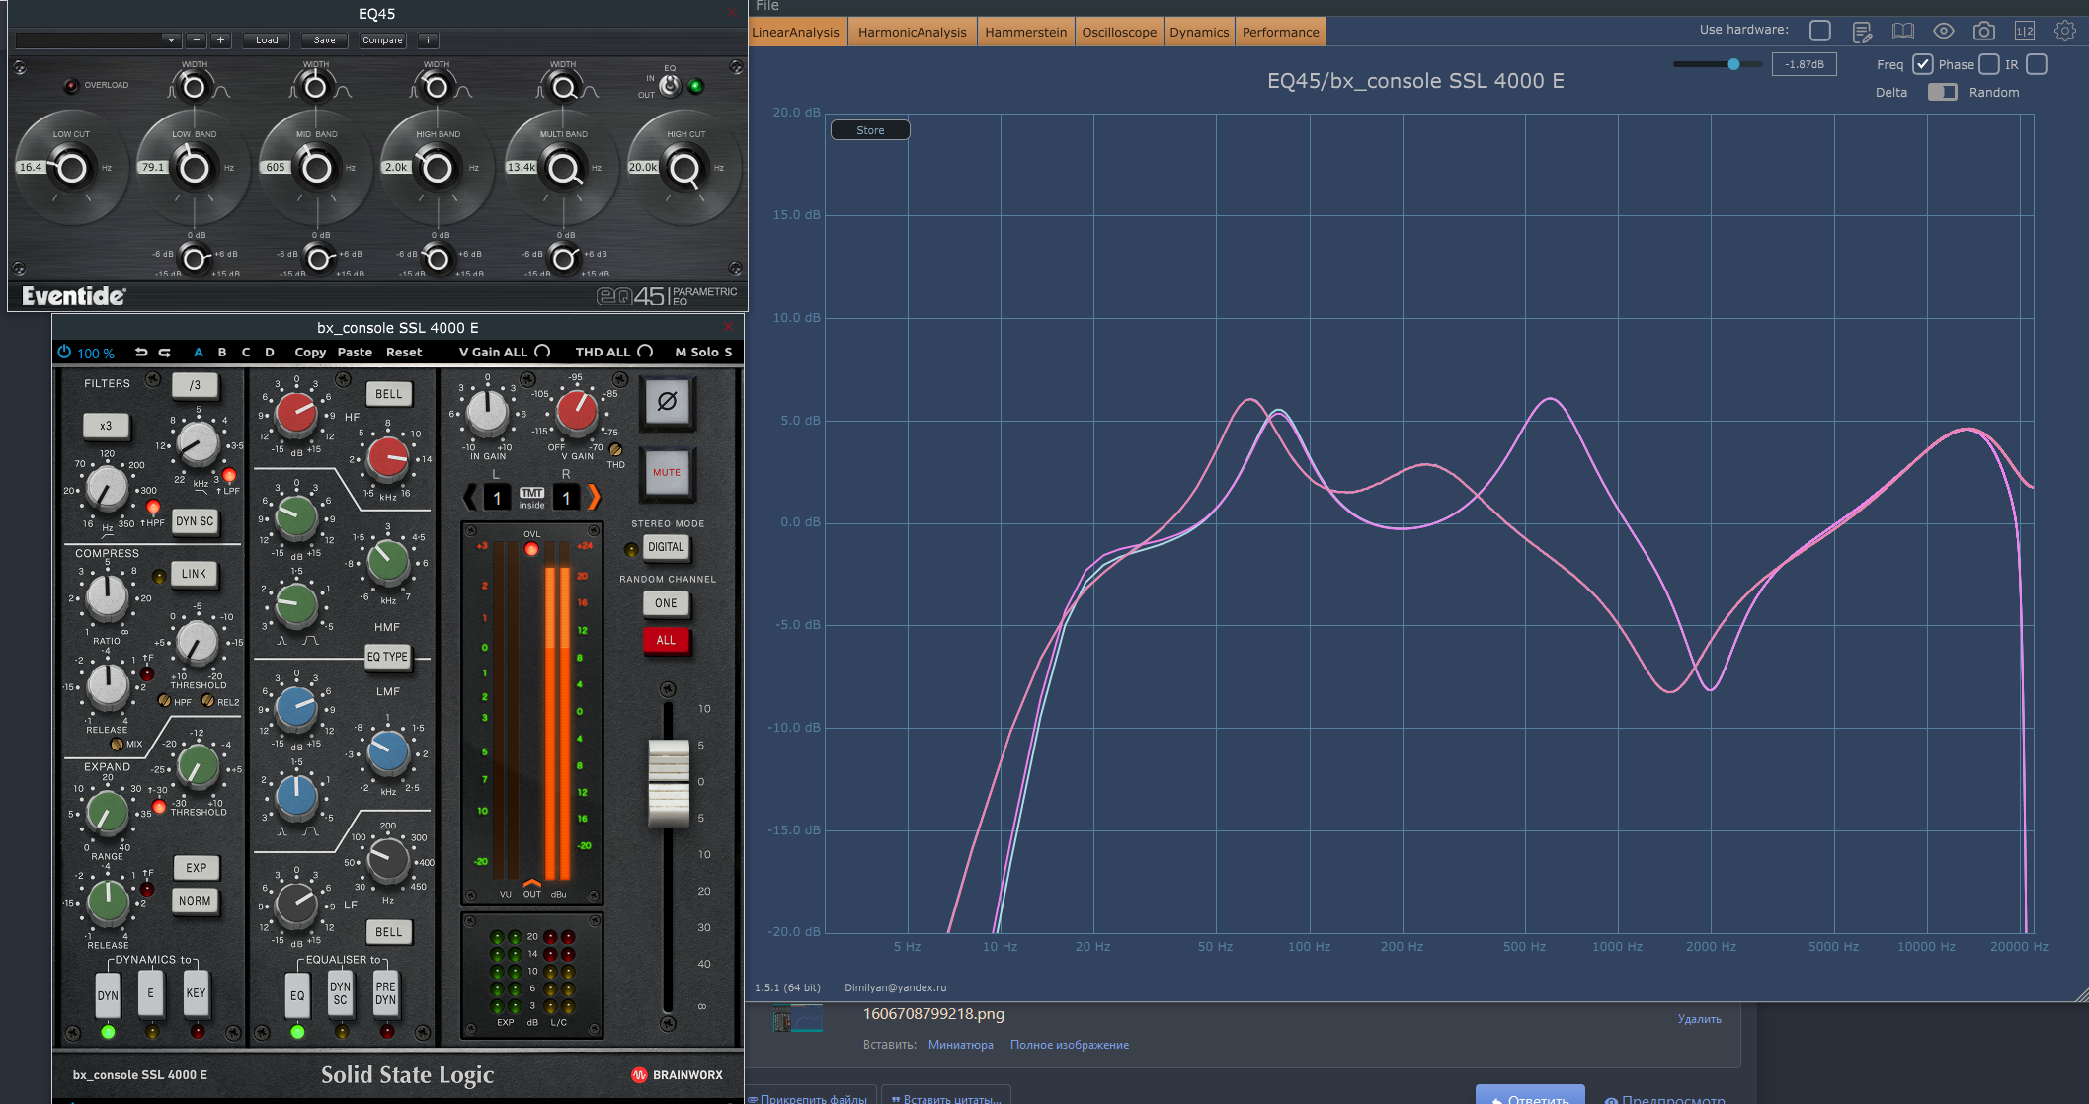Click the next TMT channel orange arrow
2089x1104 pixels.
pyautogui.click(x=594, y=496)
